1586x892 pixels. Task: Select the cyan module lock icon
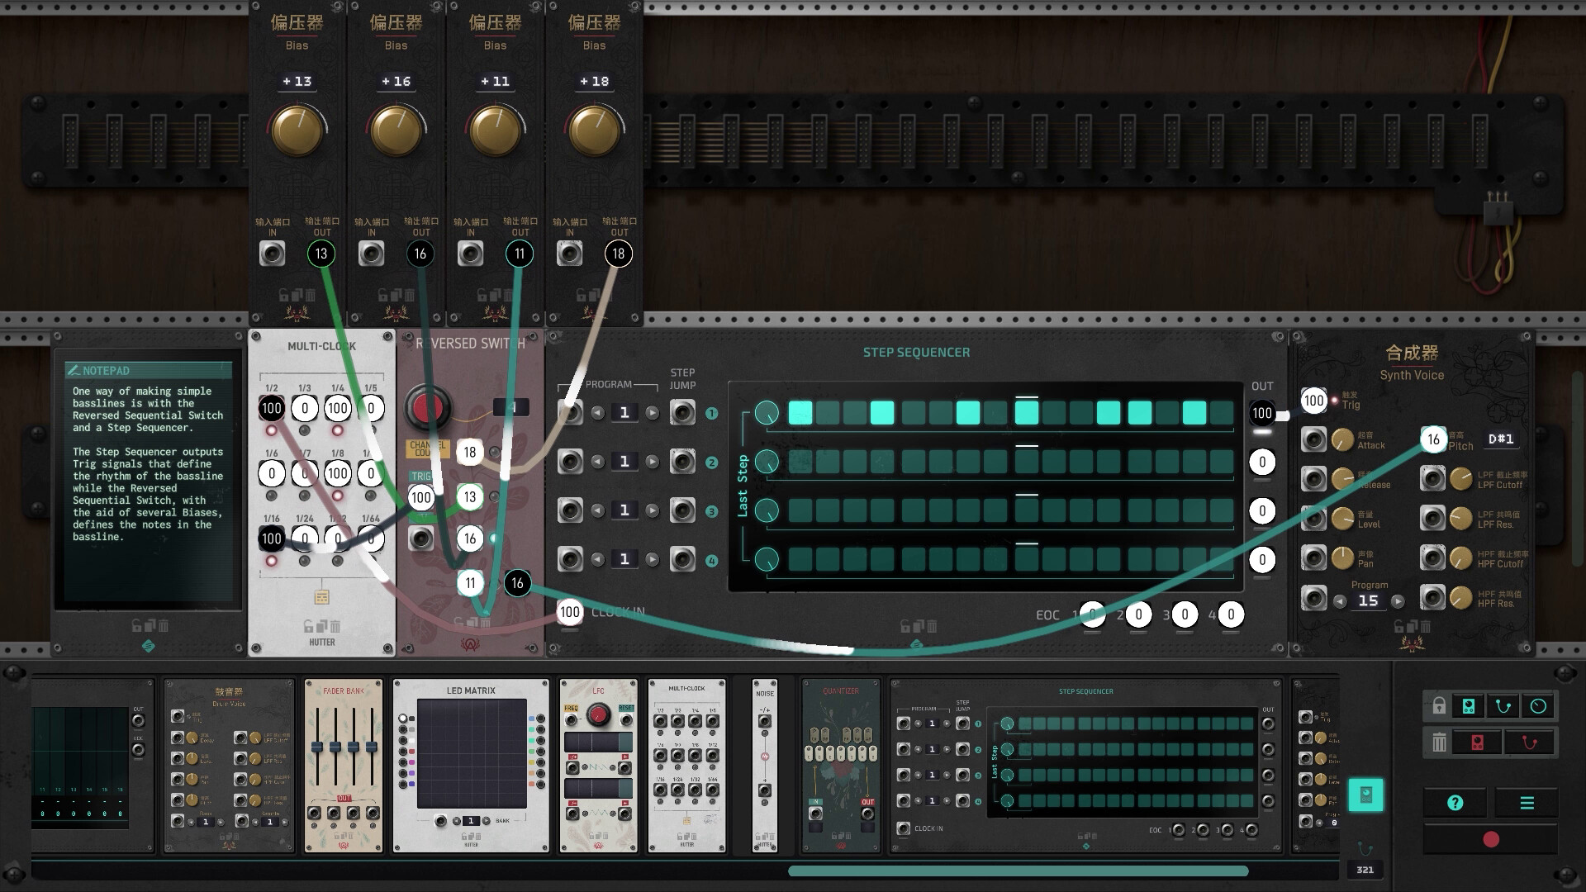pyautogui.click(x=1469, y=705)
